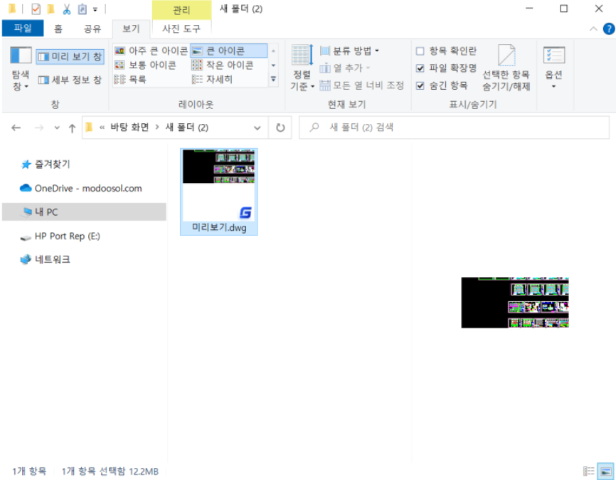Open recent locations dropdown arrow
616x480 pixels.
point(57,127)
